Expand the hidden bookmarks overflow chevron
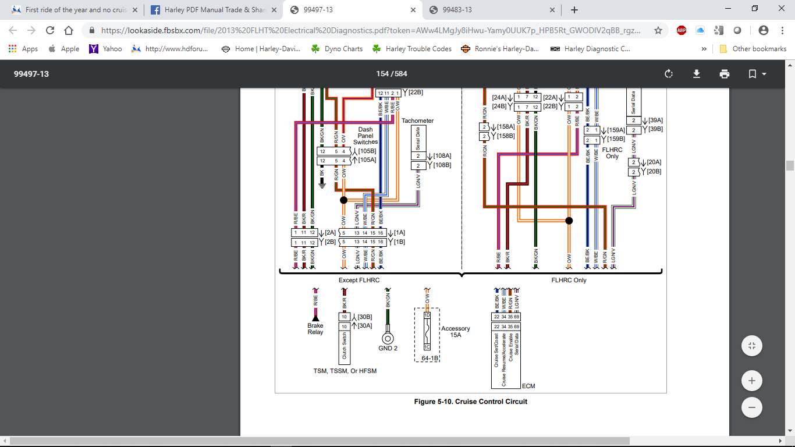 click(704, 49)
